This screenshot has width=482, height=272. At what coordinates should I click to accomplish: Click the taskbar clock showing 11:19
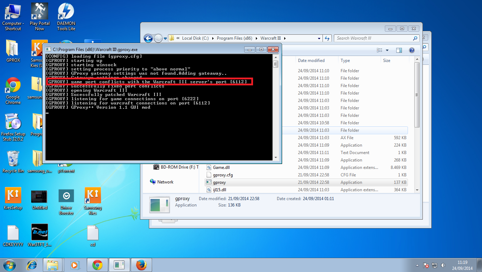click(x=462, y=265)
